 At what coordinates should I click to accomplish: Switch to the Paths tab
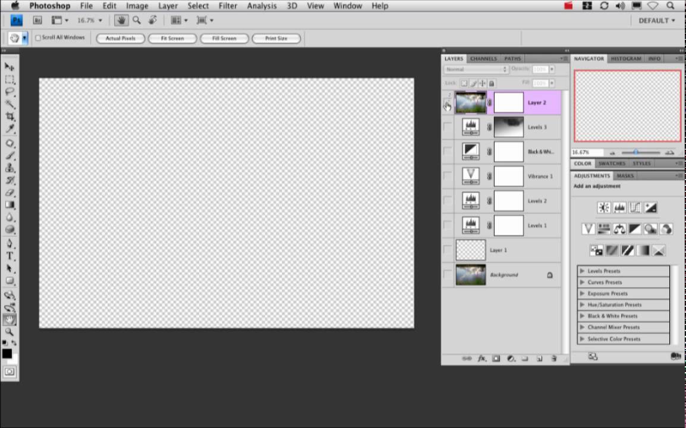(512, 59)
